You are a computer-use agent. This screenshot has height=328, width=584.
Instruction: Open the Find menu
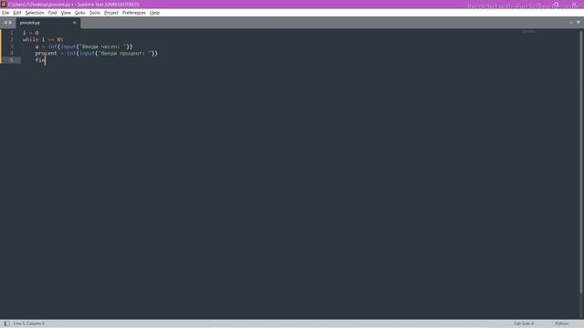(52, 13)
